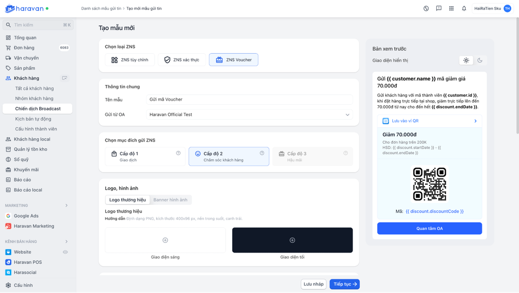Screen dimensions: 519x293
Task: Click the clock history icon in header
Action: pos(426,9)
